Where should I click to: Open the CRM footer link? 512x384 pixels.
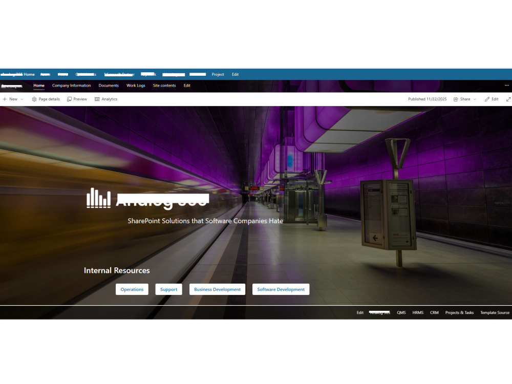[x=434, y=312]
